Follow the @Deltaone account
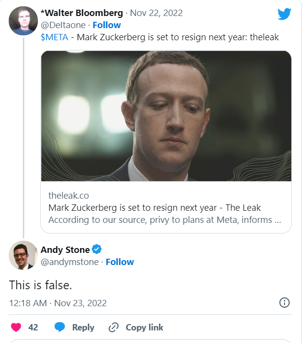The height and width of the screenshot is (343, 302). click(106, 25)
